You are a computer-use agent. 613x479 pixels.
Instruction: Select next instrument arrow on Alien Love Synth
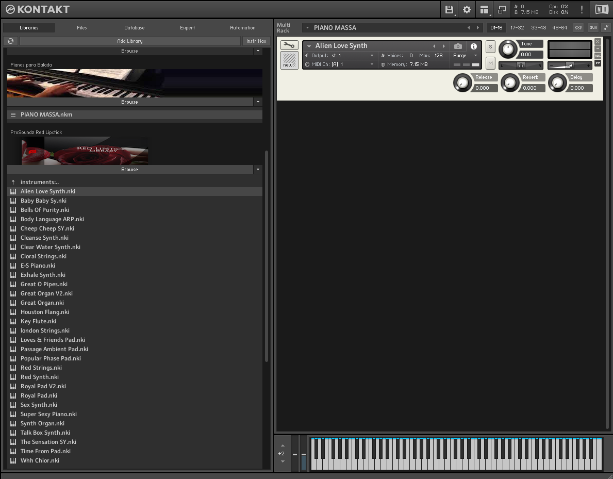444,46
